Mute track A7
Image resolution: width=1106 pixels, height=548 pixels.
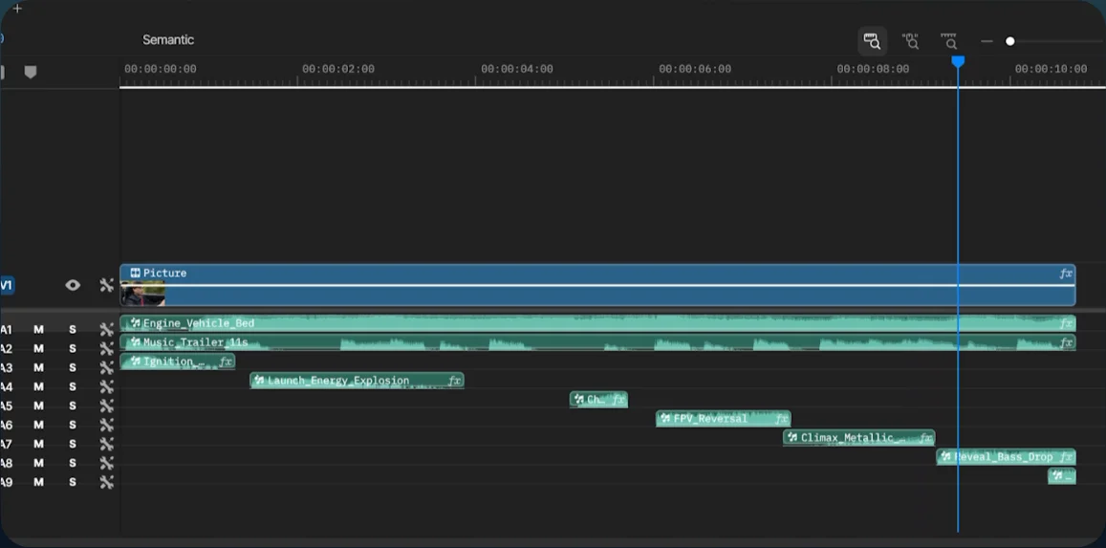[39, 445]
